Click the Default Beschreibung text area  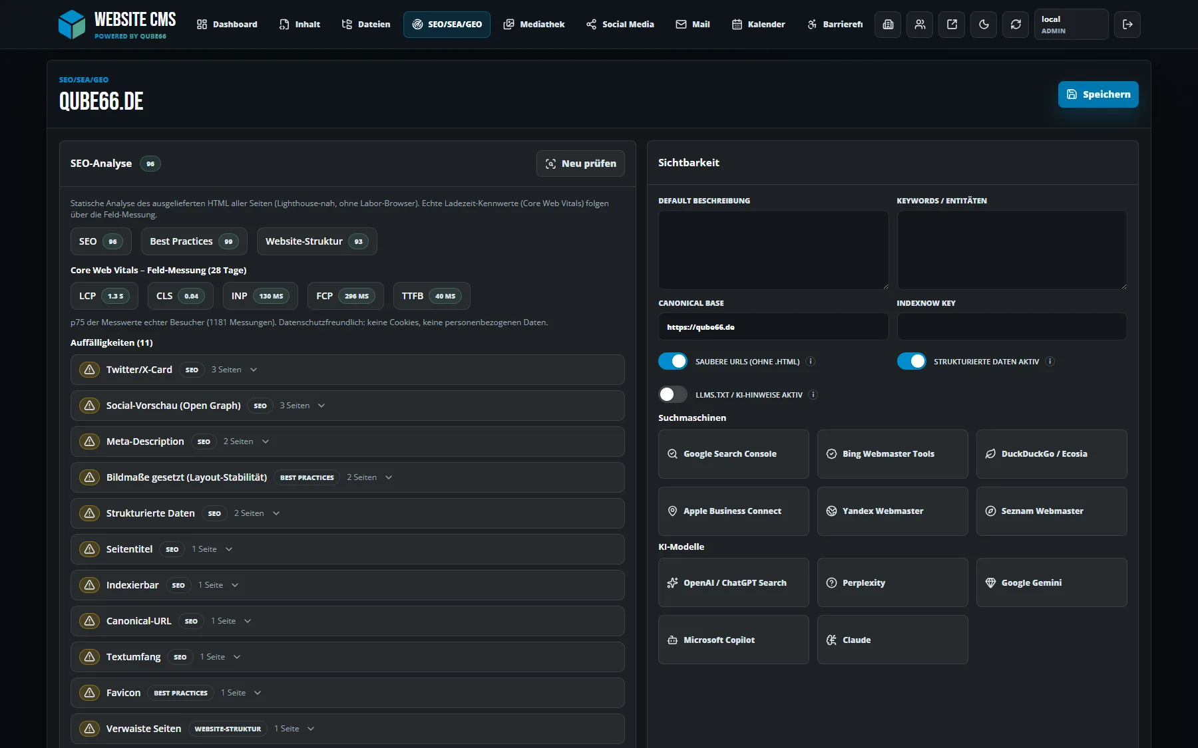click(773, 250)
